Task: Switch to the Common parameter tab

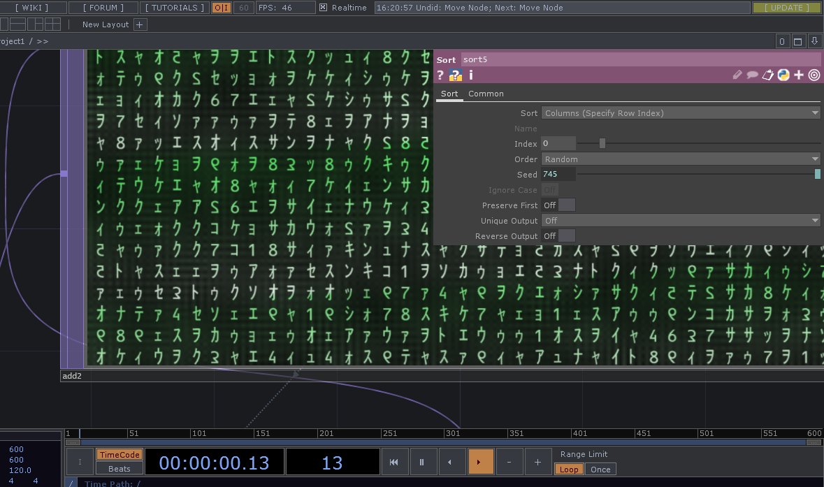Action: (x=486, y=94)
